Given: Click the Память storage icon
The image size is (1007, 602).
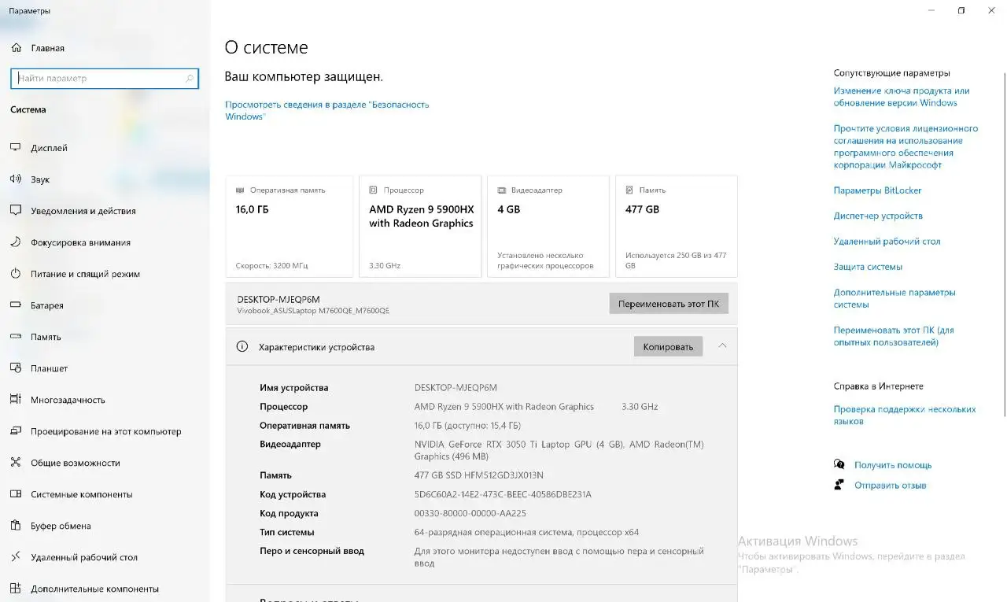Looking at the screenshot, I should point(17,336).
